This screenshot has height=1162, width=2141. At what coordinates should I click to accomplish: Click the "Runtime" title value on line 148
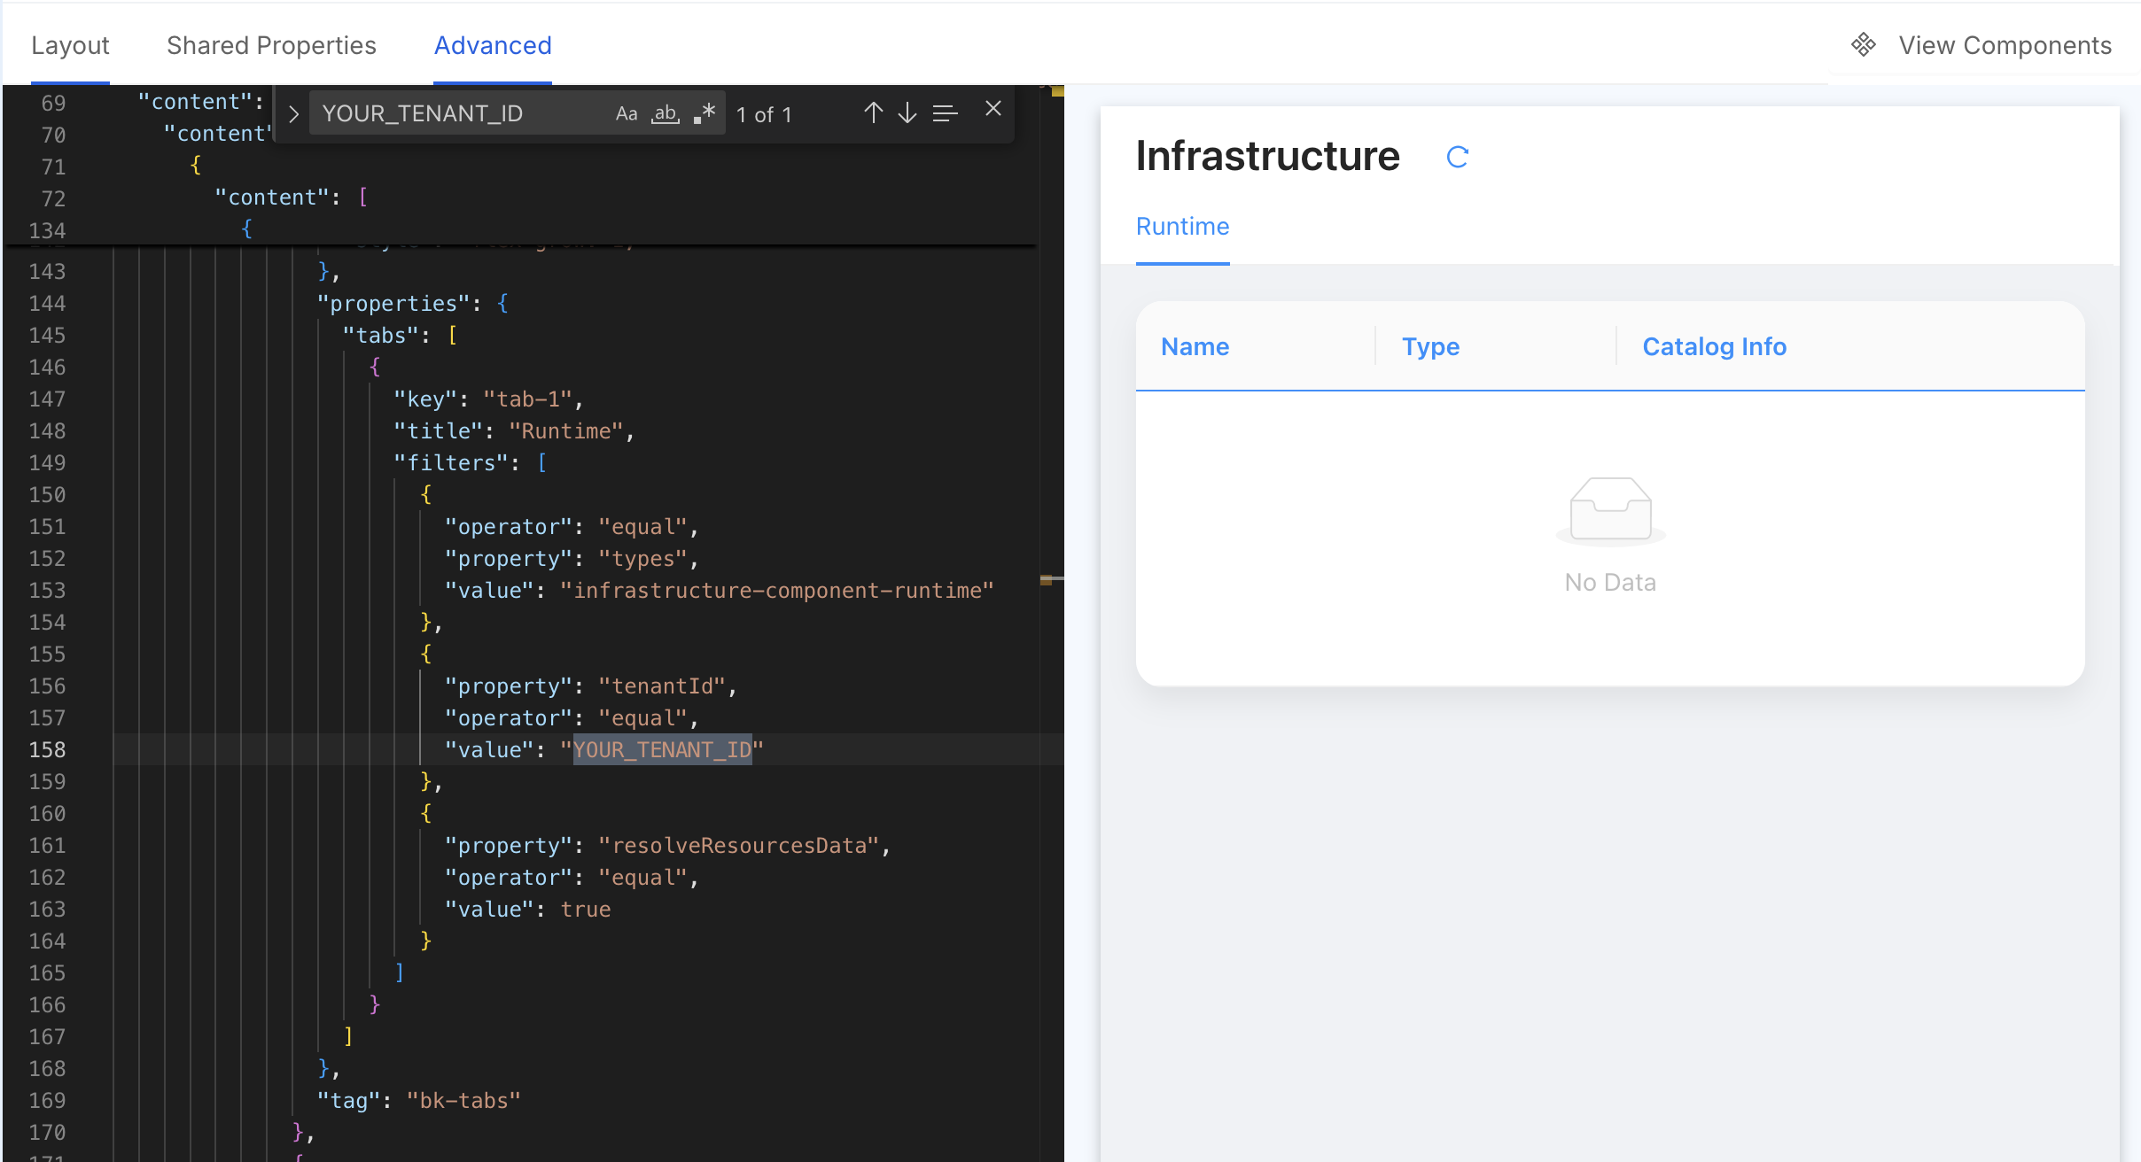[x=566, y=431]
